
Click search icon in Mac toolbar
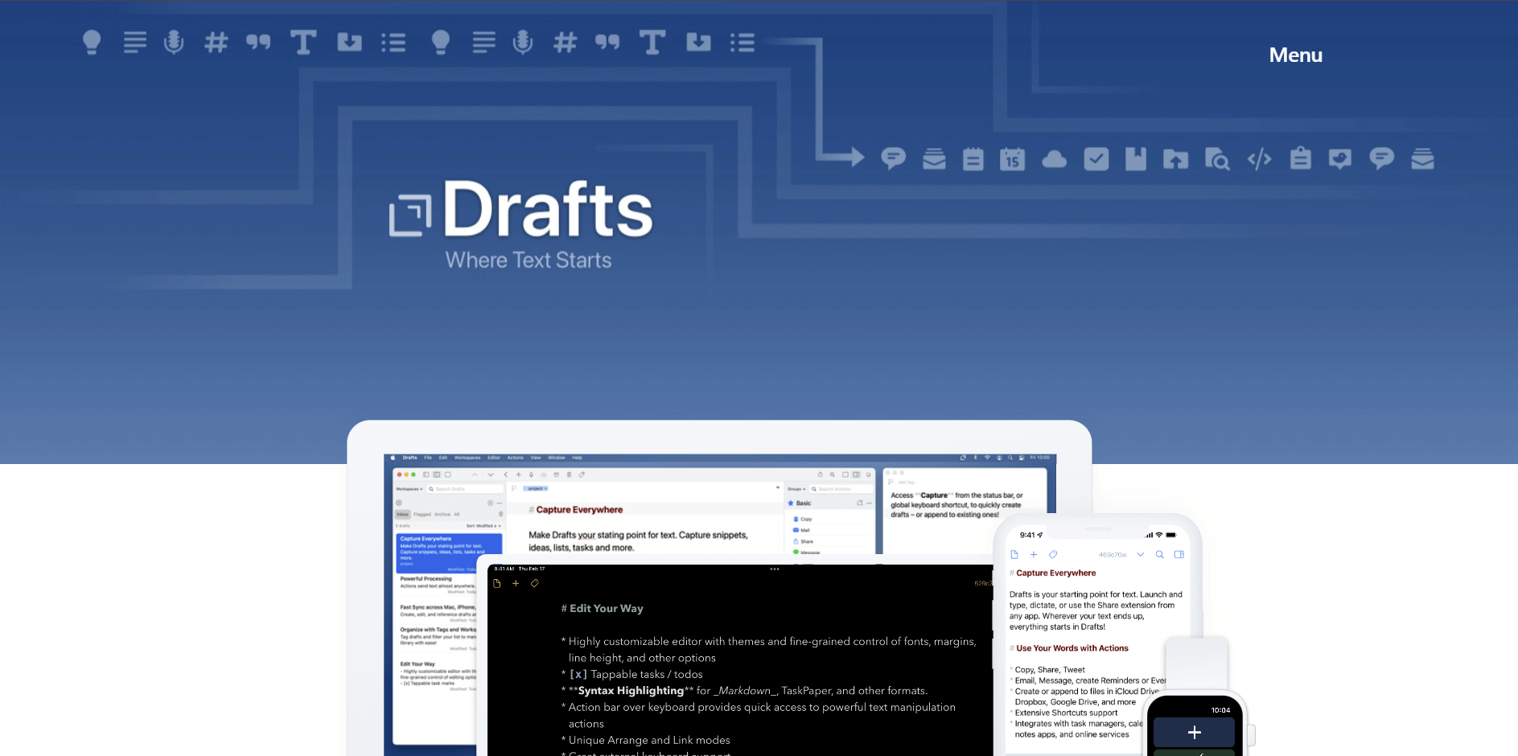(833, 475)
